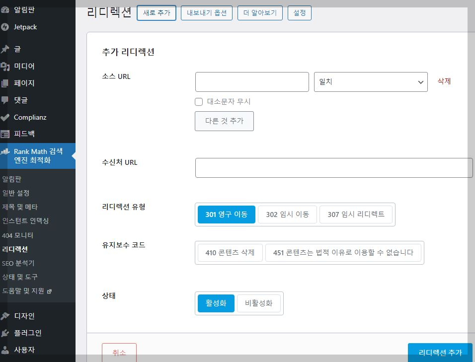Viewport: 475px width, 362px height.
Task: Click the red 삭제 link
Action: pyautogui.click(x=444, y=81)
